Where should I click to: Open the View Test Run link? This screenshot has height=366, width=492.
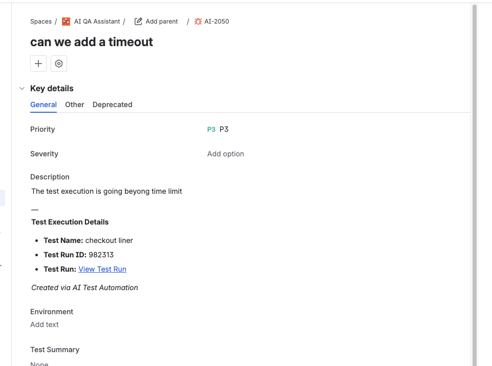click(x=102, y=269)
